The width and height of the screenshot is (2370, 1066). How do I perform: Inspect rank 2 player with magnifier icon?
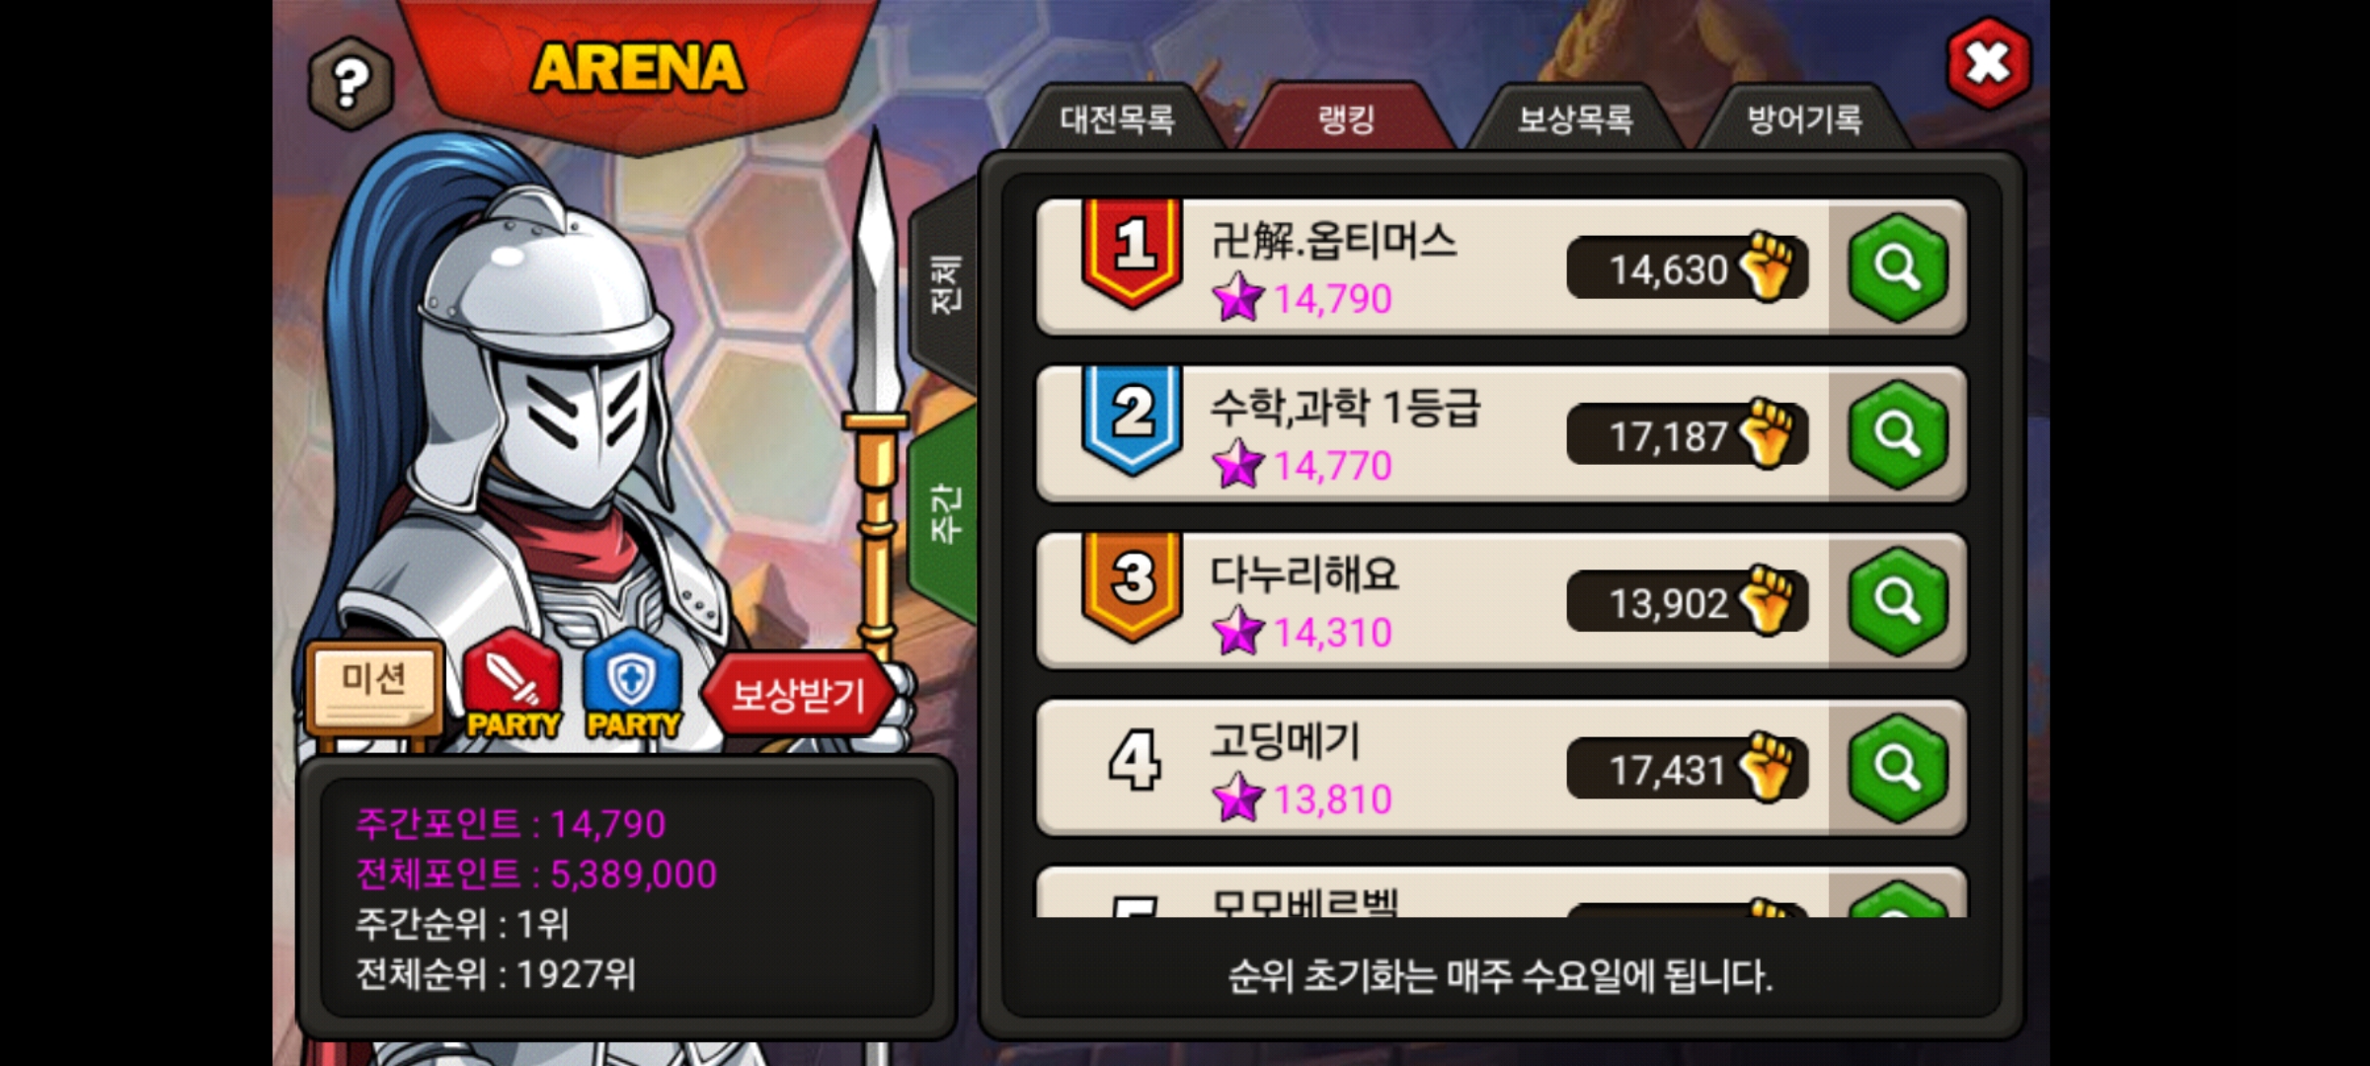[x=1897, y=434]
